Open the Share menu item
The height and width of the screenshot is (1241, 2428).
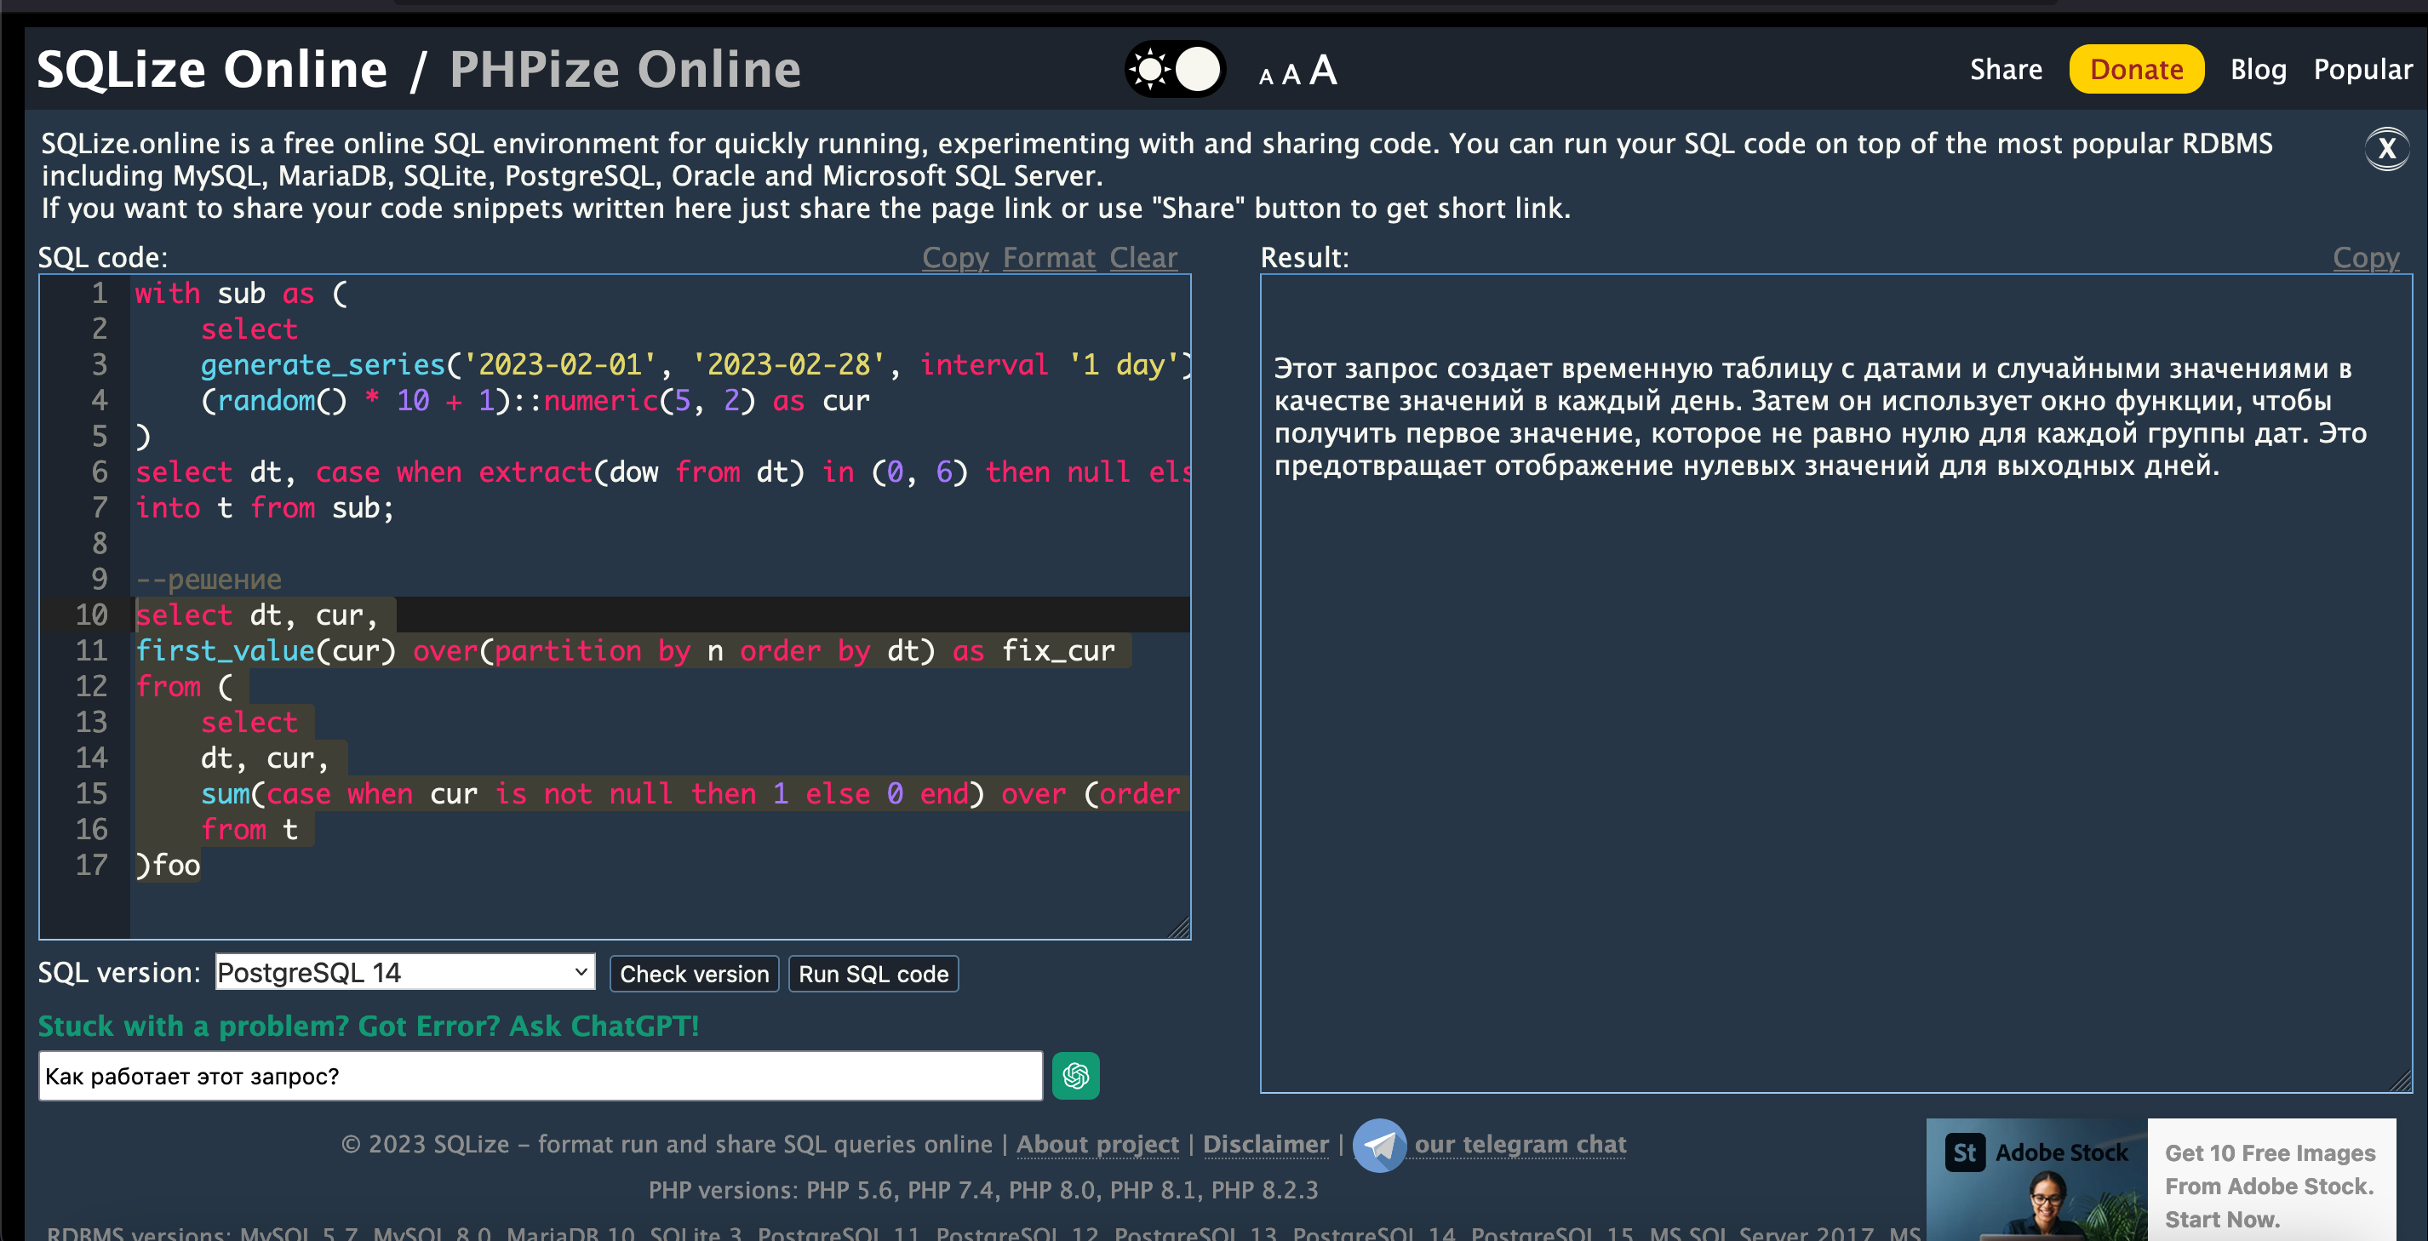tap(2006, 70)
